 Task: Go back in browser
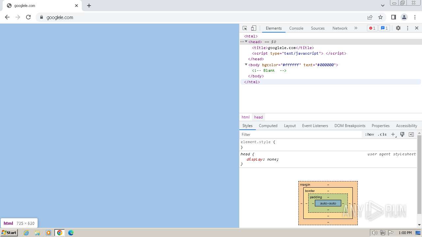pos(7,17)
